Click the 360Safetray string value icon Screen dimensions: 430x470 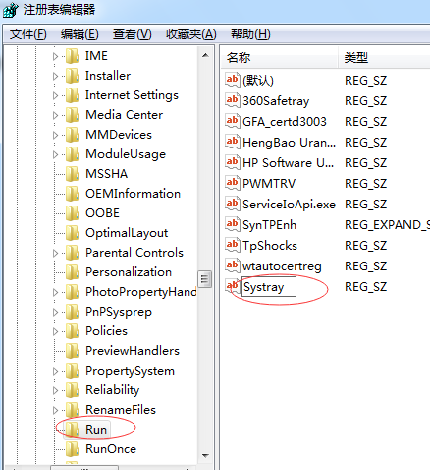[x=233, y=100]
